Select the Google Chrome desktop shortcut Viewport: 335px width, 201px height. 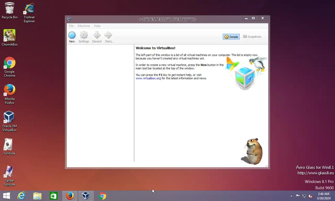point(10,67)
